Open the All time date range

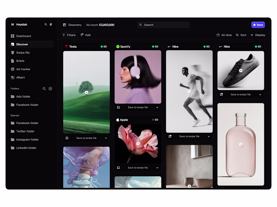224,35
